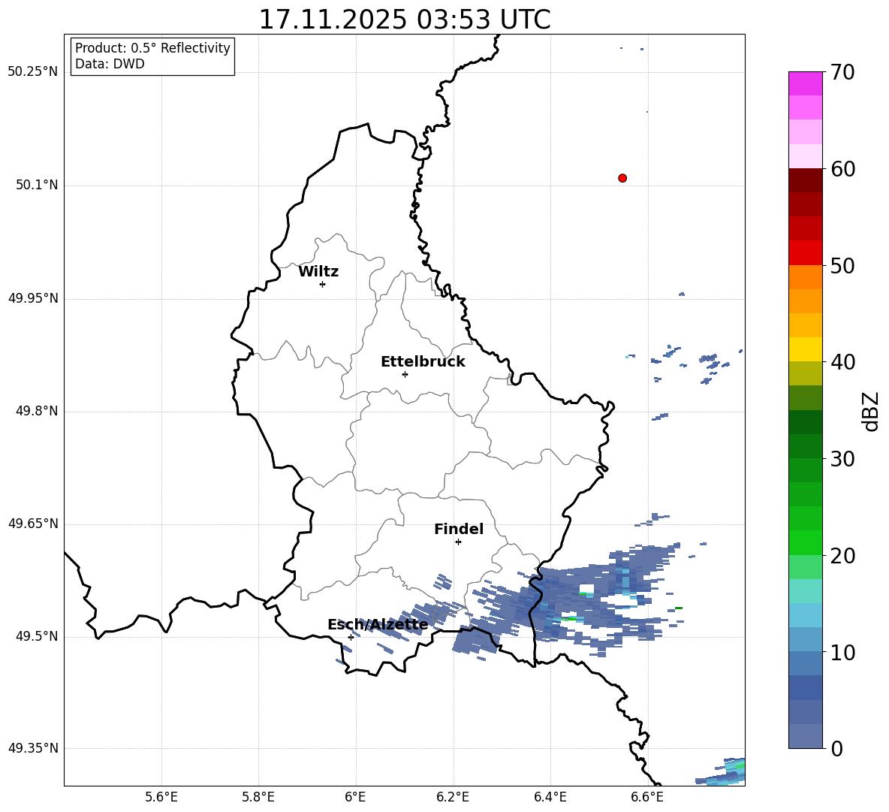Viewport: 889px width, 812px height.
Task: Click the 6.2°E longitude label
Action: point(453,797)
